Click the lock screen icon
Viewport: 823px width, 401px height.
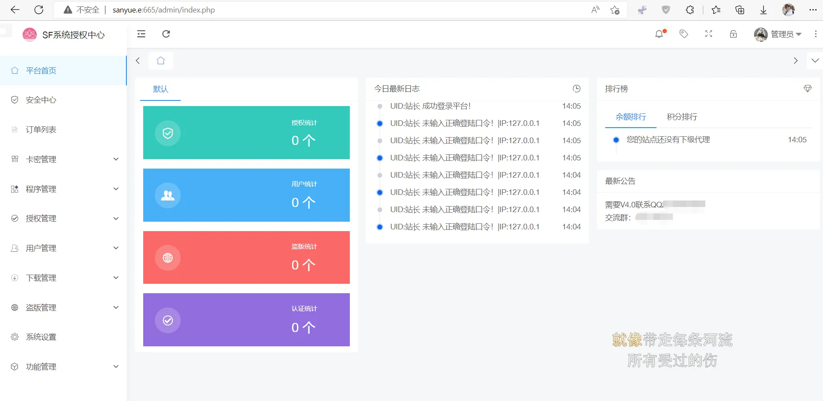point(733,34)
